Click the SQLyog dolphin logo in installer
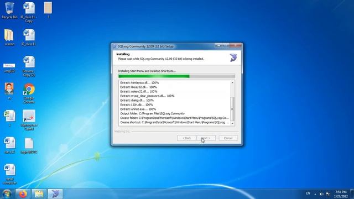 click(x=233, y=57)
